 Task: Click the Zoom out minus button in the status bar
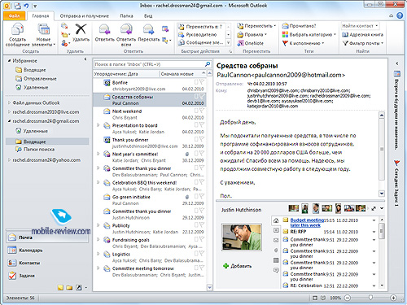pos(348,298)
